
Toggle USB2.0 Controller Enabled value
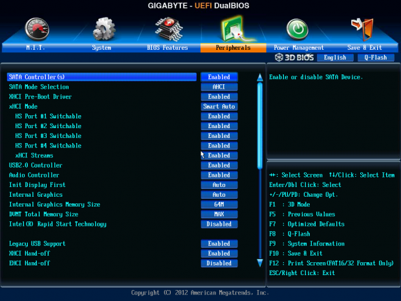(x=219, y=165)
